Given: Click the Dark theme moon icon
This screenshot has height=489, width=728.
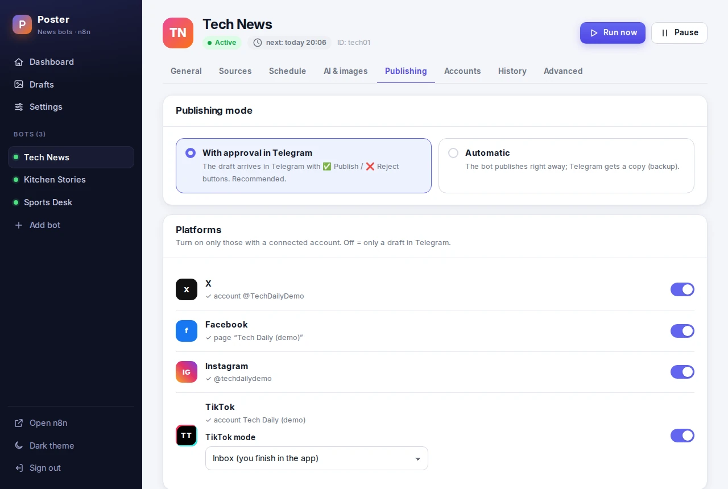Looking at the screenshot, I should pyautogui.click(x=19, y=446).
